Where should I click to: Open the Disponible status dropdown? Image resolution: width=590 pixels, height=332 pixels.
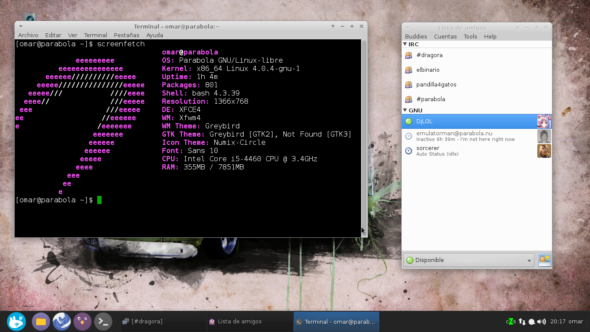tap(469, 260)
